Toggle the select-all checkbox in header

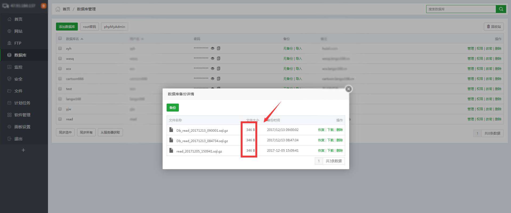coord(60,39)
